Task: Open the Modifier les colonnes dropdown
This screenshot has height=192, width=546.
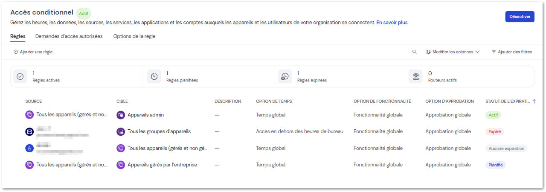Action: pyautogui.click(x=453, y=52)
